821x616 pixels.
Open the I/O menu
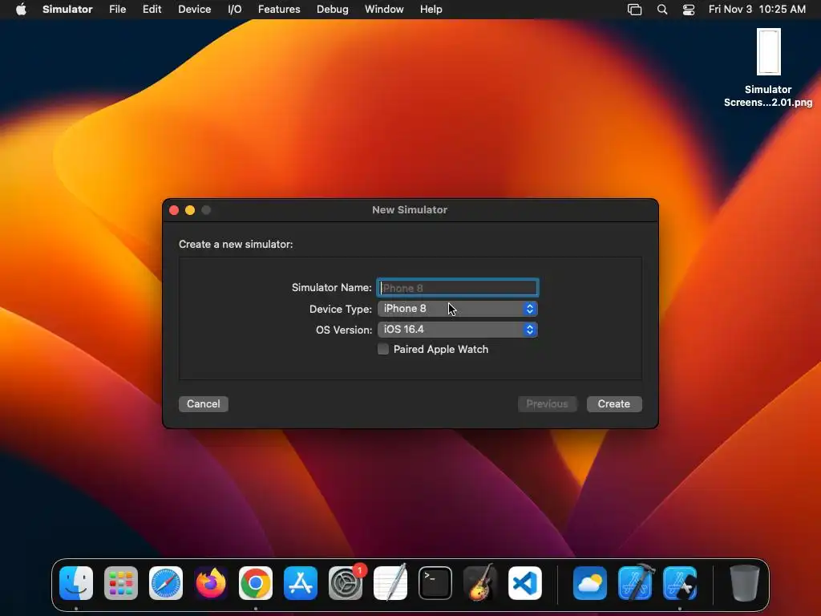pos(235,10)
